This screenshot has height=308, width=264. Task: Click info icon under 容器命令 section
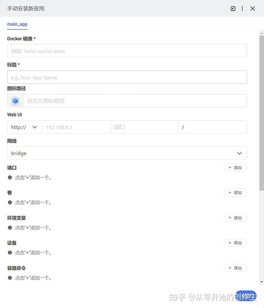point(10,278)
